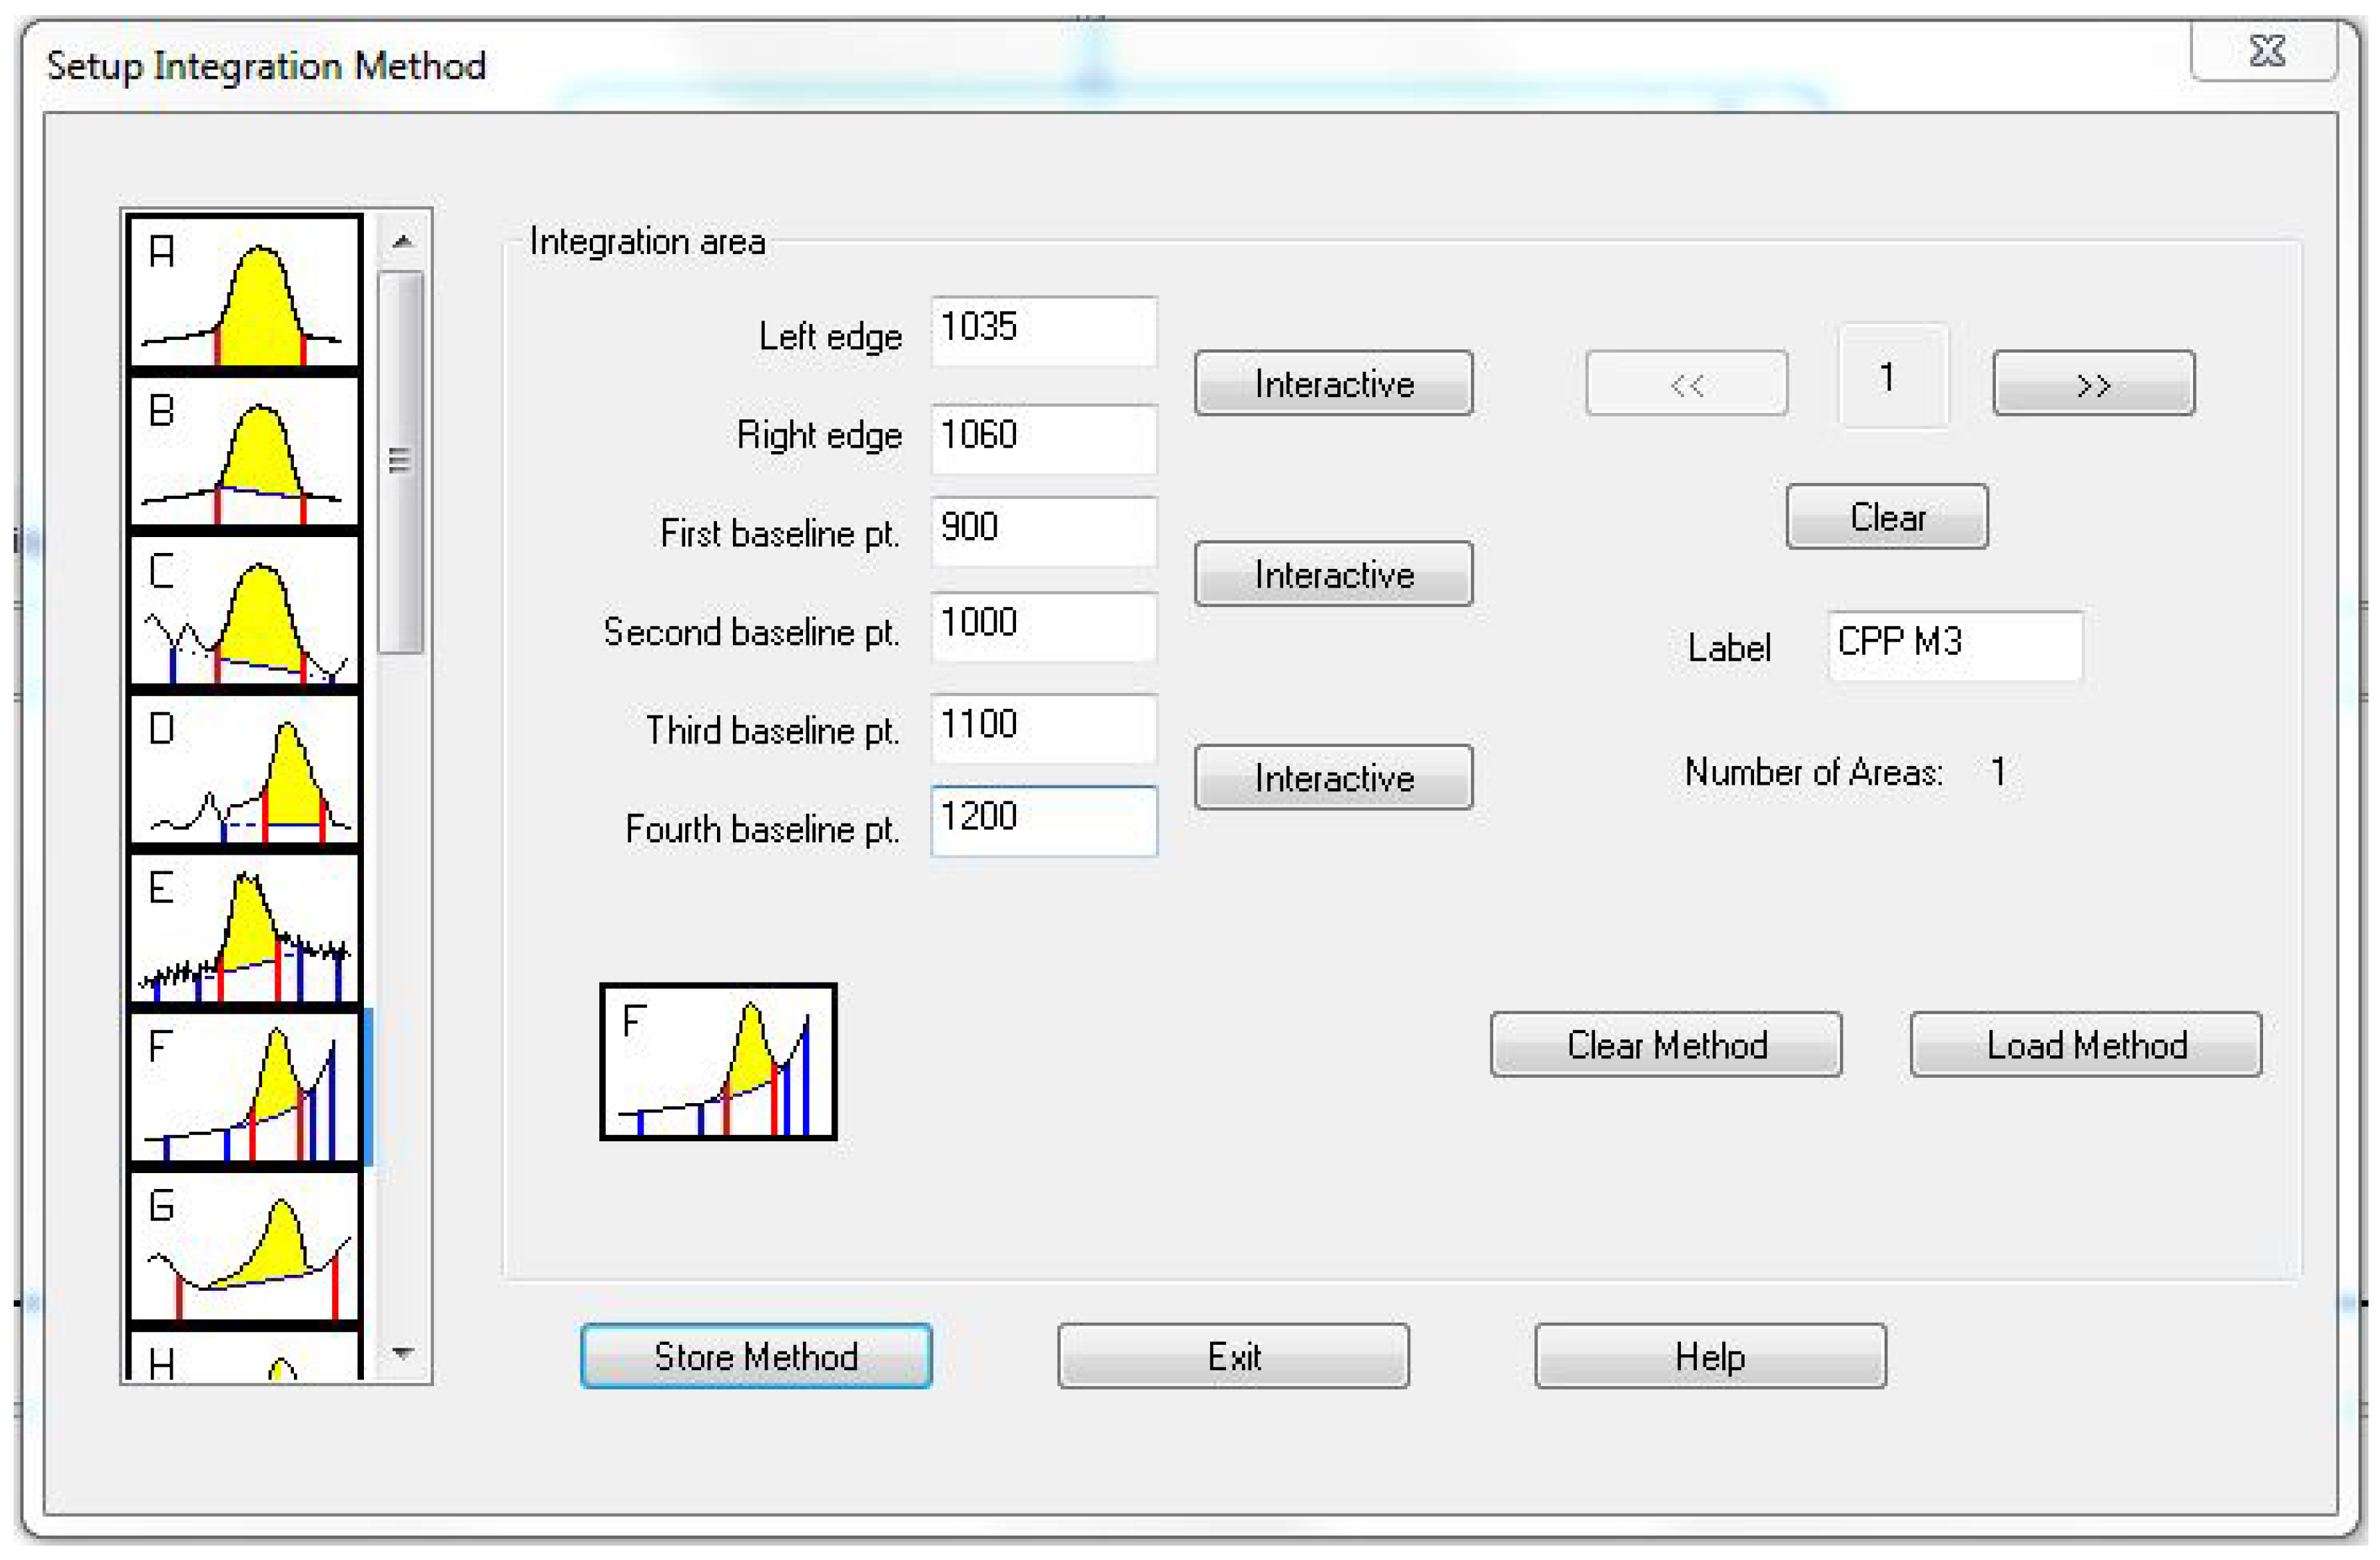Pick integration method G icon
This screenshot has height=1560, width=2380.
pos(245,1246)
